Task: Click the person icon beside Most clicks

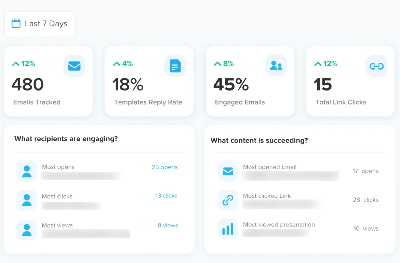Action: pos(27,200)
